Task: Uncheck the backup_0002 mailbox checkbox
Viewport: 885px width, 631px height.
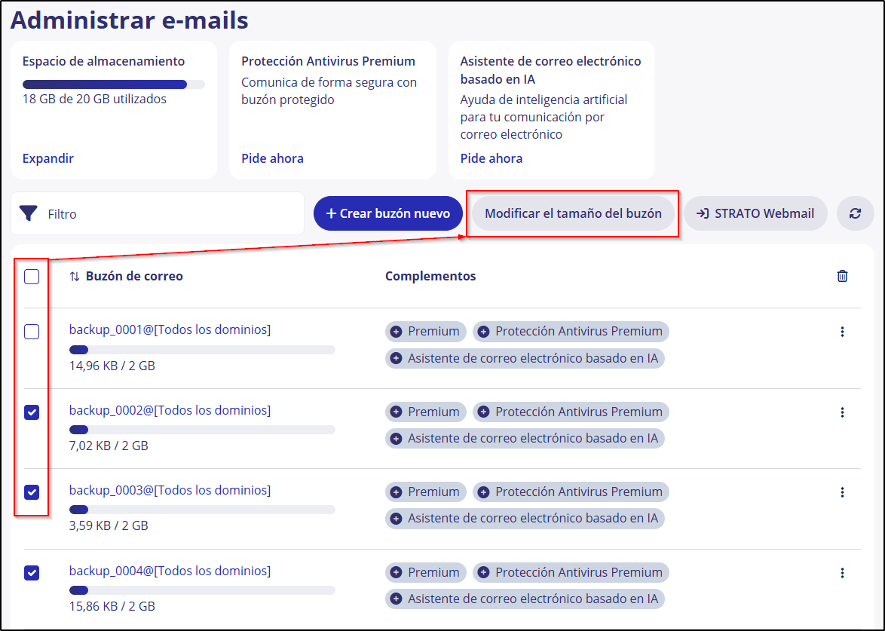Action: (32, 412)
